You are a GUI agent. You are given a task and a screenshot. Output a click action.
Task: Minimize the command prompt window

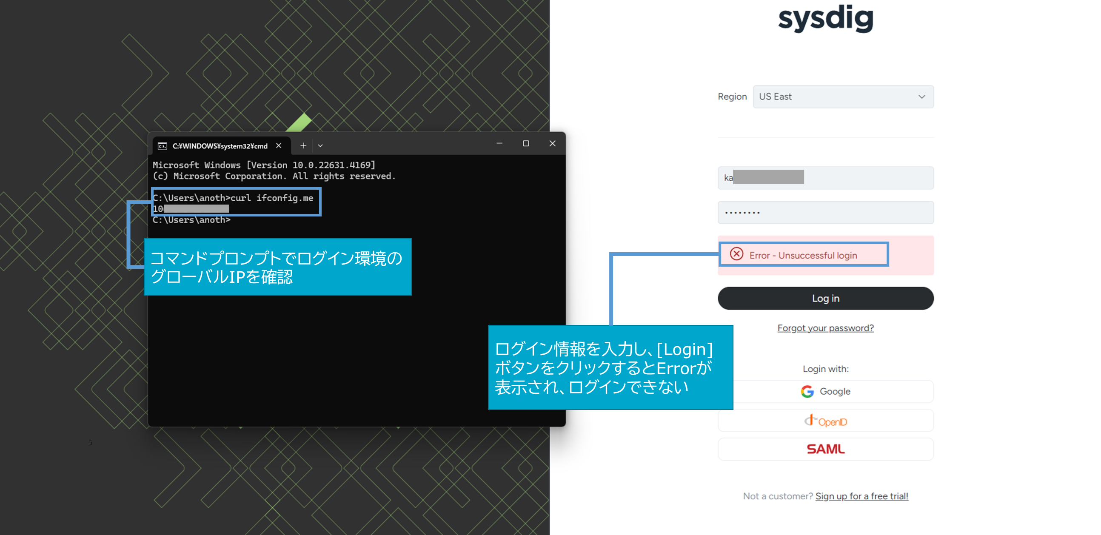(499, 144)
